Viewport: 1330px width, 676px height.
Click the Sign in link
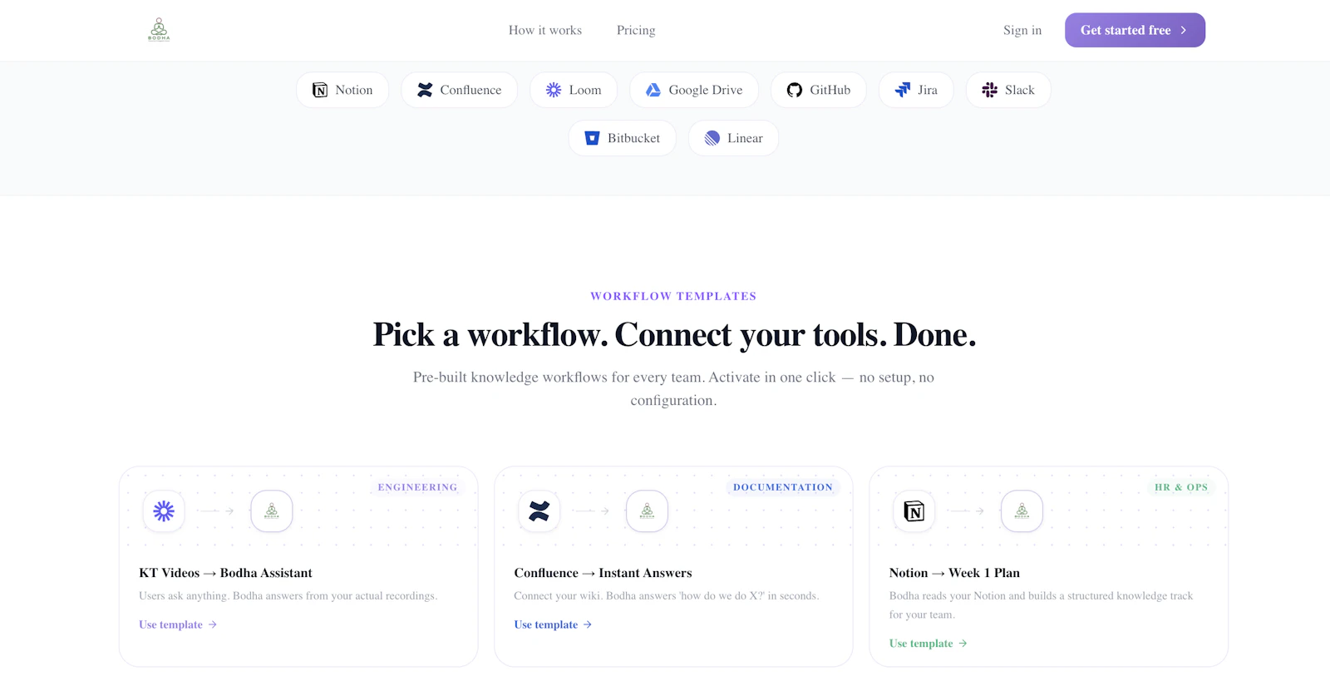click(1022, 30)
